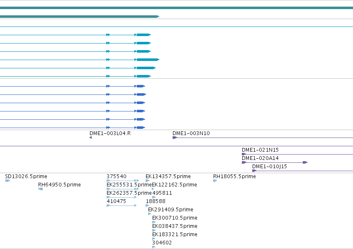
Task: Select the purple start glyph under DME1-021N15
Action: point(244,154)
